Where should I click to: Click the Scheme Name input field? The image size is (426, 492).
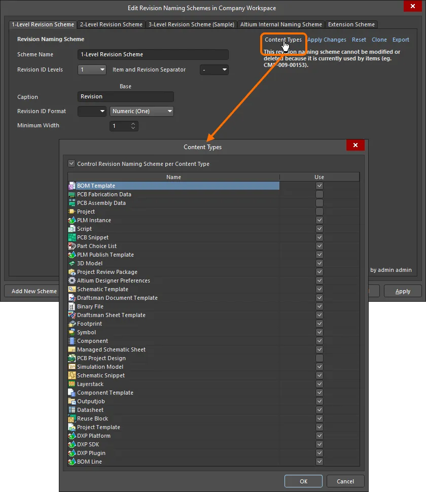153,54
